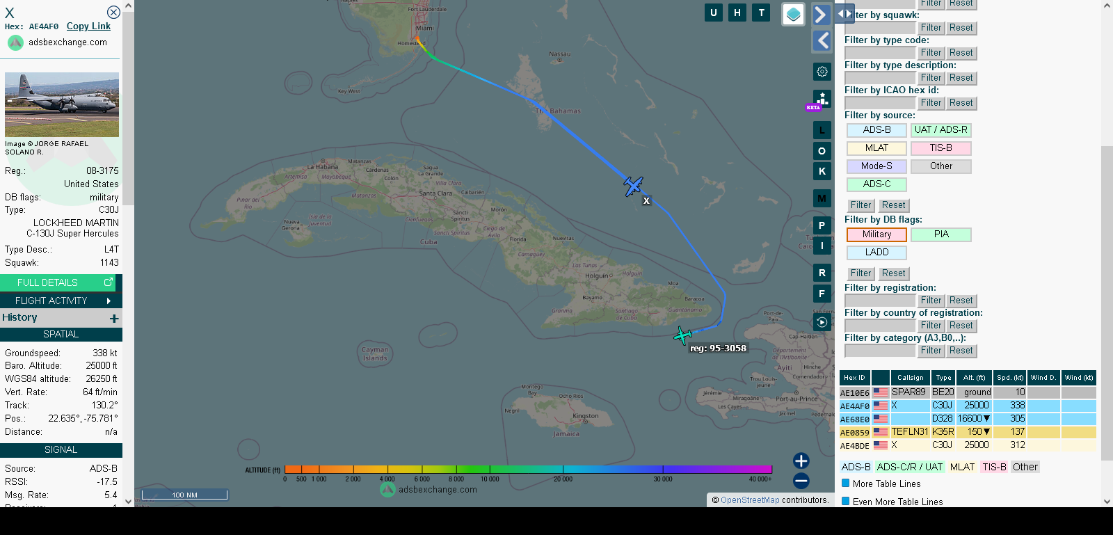Zoom in with plus button

click(x=801, y=461)
